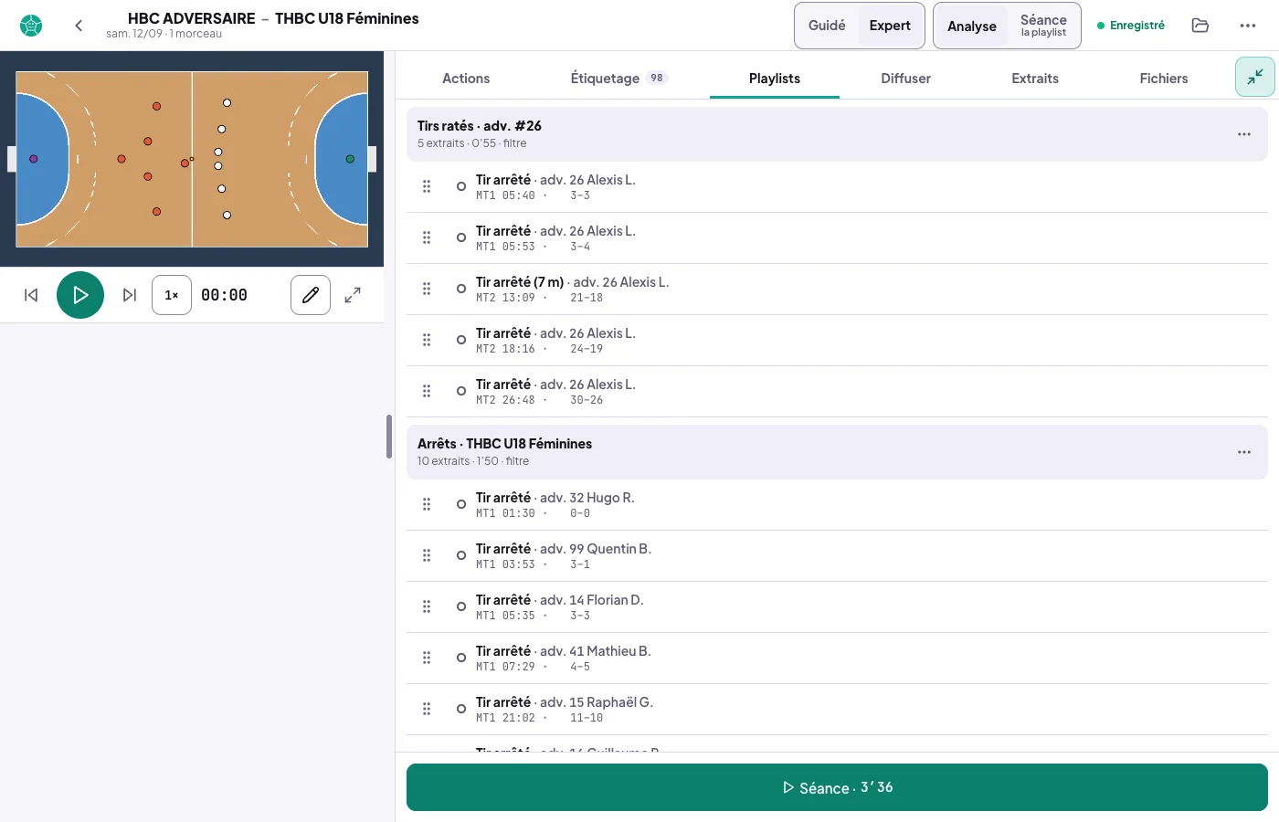Select the radio circle for Florian D. clip

[x=461, y=606]
